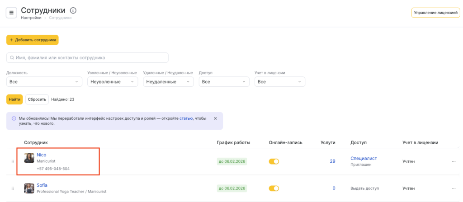Click the drag handle beside Nico's row
Viewport: 463px width, 202px height.
[x=12, y=161]
